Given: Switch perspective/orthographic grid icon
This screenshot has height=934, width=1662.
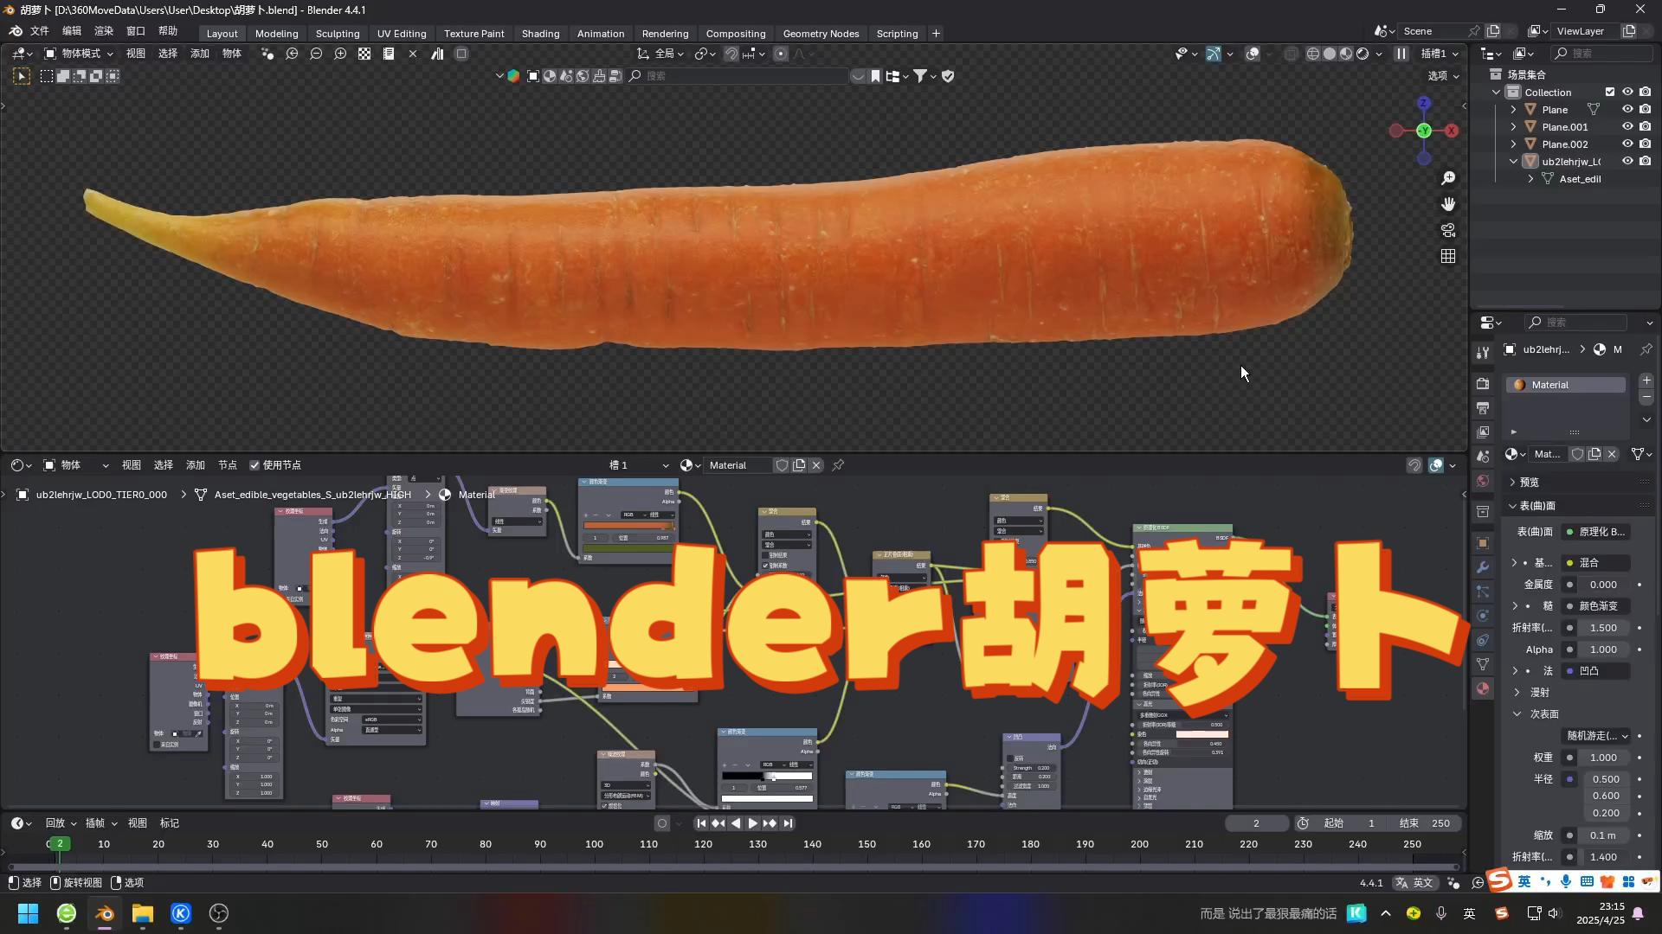Looking at the screenshot, I should 1448,256.
